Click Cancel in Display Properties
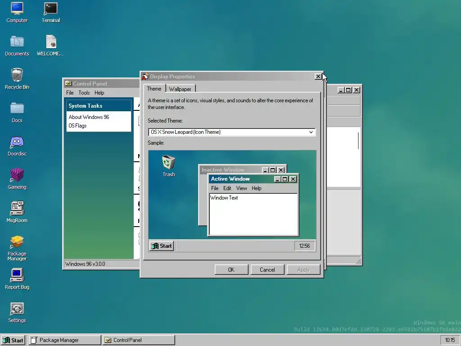461x346 pixels. 267,269
